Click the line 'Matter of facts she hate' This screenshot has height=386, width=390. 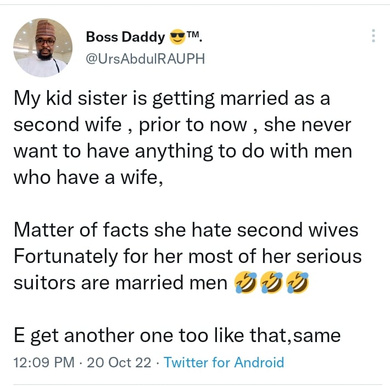click(186, 230)
